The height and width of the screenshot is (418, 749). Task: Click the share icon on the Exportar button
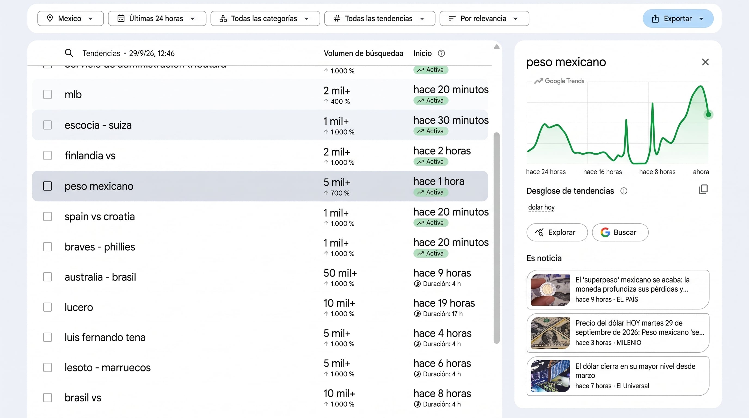[655, 19]
